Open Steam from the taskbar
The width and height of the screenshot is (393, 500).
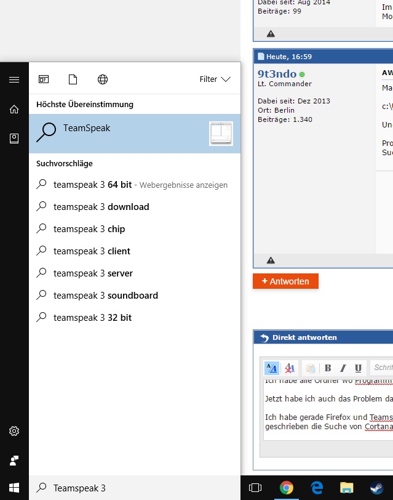[376, 488]
